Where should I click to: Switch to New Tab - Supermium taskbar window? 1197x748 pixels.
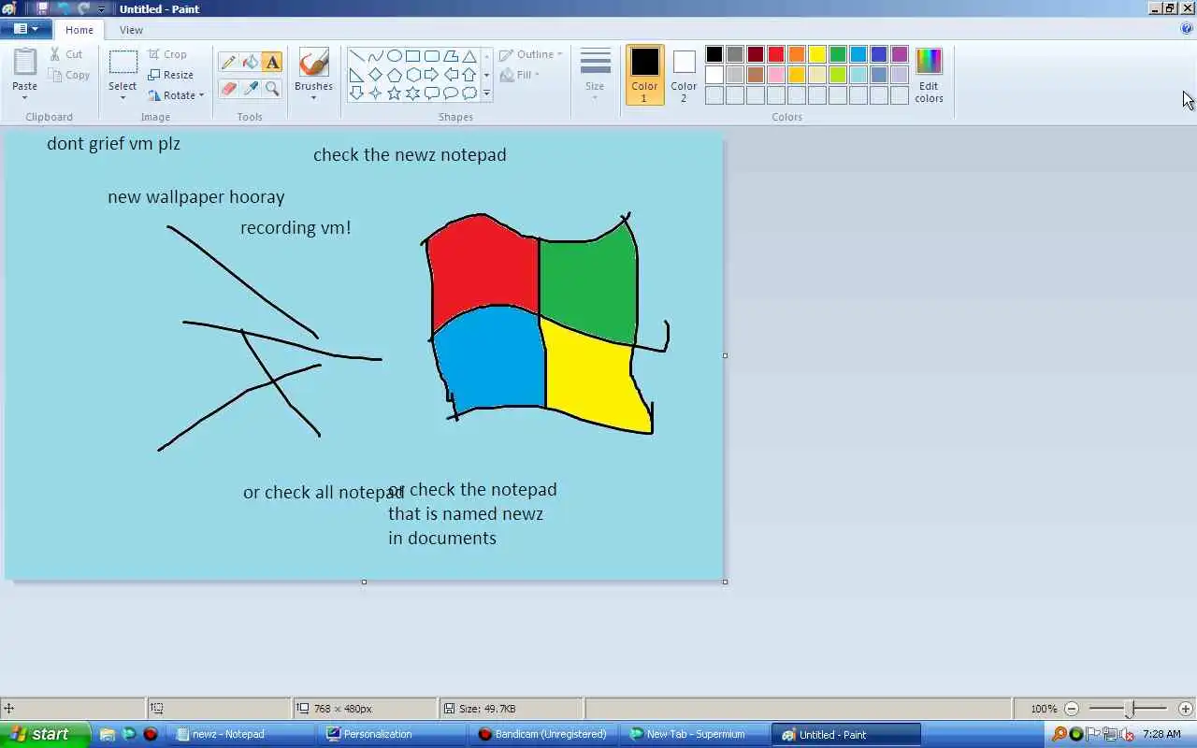pos(696,734)
